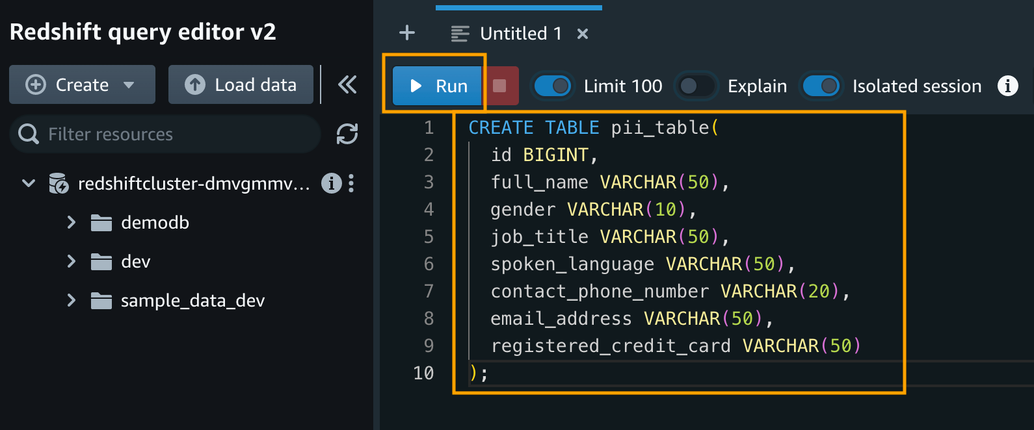The height and width of the screenshot is (430, 1034).
Task: Collapse the redshiftcluster tree node
Action: pyautogui.click(x=29, y=183)
